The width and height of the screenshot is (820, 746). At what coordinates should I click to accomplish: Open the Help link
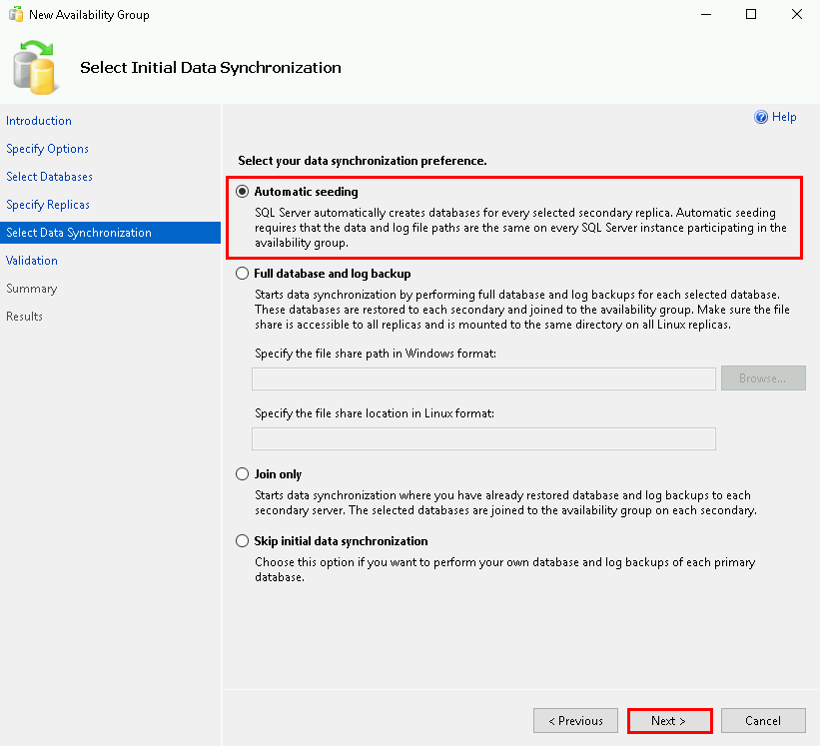tap(784, 117)
